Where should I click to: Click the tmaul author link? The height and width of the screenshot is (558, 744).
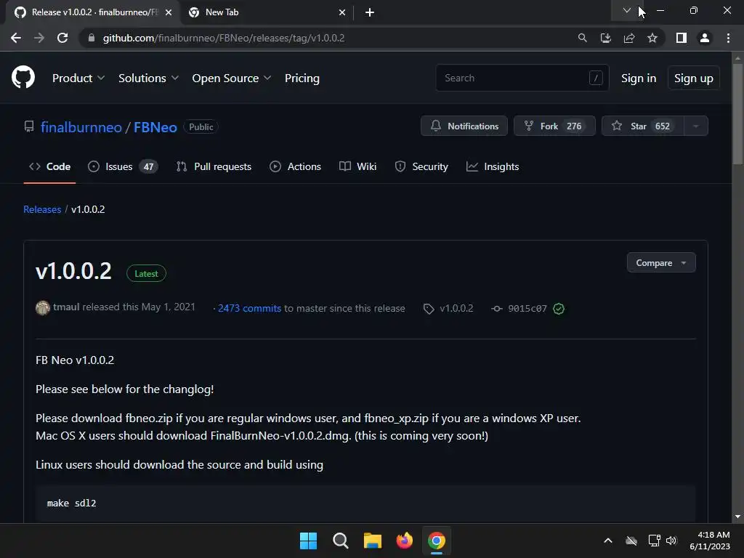[x=66, y=307]
